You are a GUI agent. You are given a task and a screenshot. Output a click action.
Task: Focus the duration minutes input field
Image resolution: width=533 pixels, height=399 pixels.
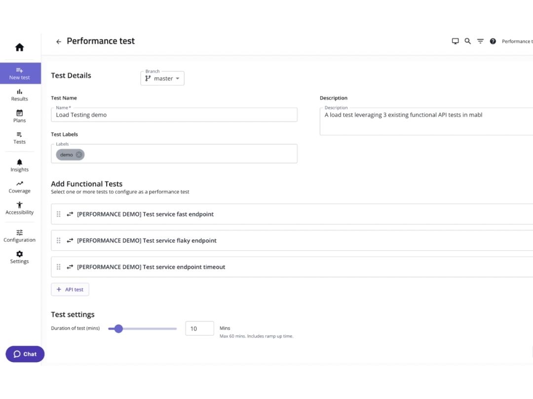(199, 329)
